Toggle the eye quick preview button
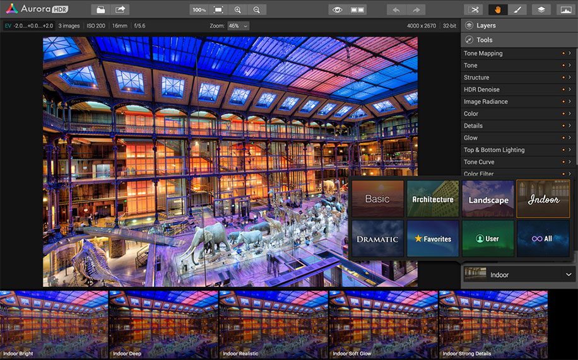Screen dimensions: 578x360 (338, 9)
